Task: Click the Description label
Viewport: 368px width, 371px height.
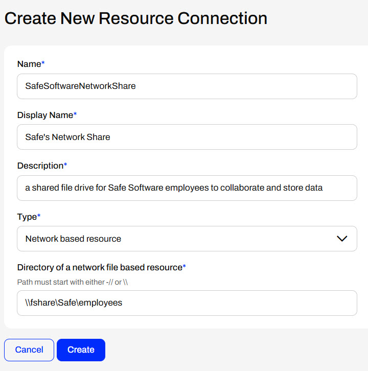Action: point(40,166)
